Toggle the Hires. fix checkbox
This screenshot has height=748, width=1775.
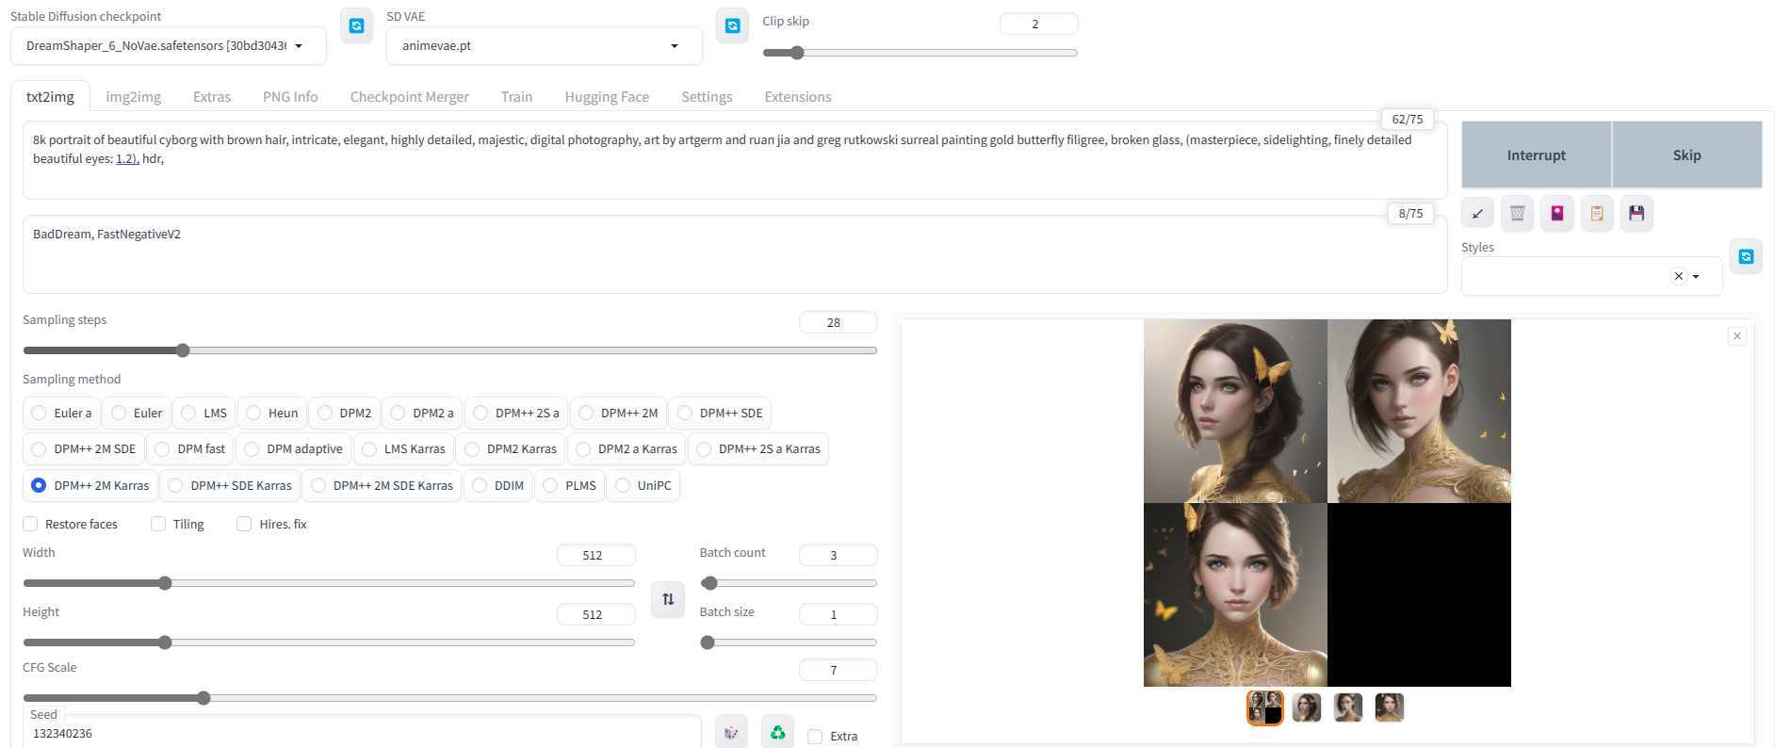pyautogui.click(x=245, y=524)
